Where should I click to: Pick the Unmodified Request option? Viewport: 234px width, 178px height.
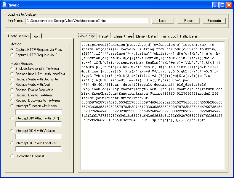12,156
